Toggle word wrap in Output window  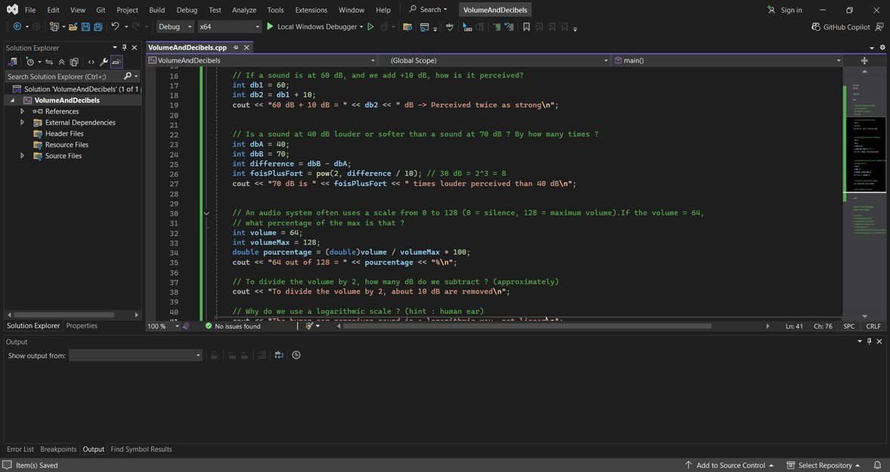tap(279, 355)
